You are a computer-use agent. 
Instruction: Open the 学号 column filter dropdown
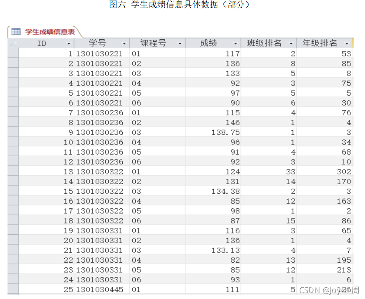coord(124,43)
